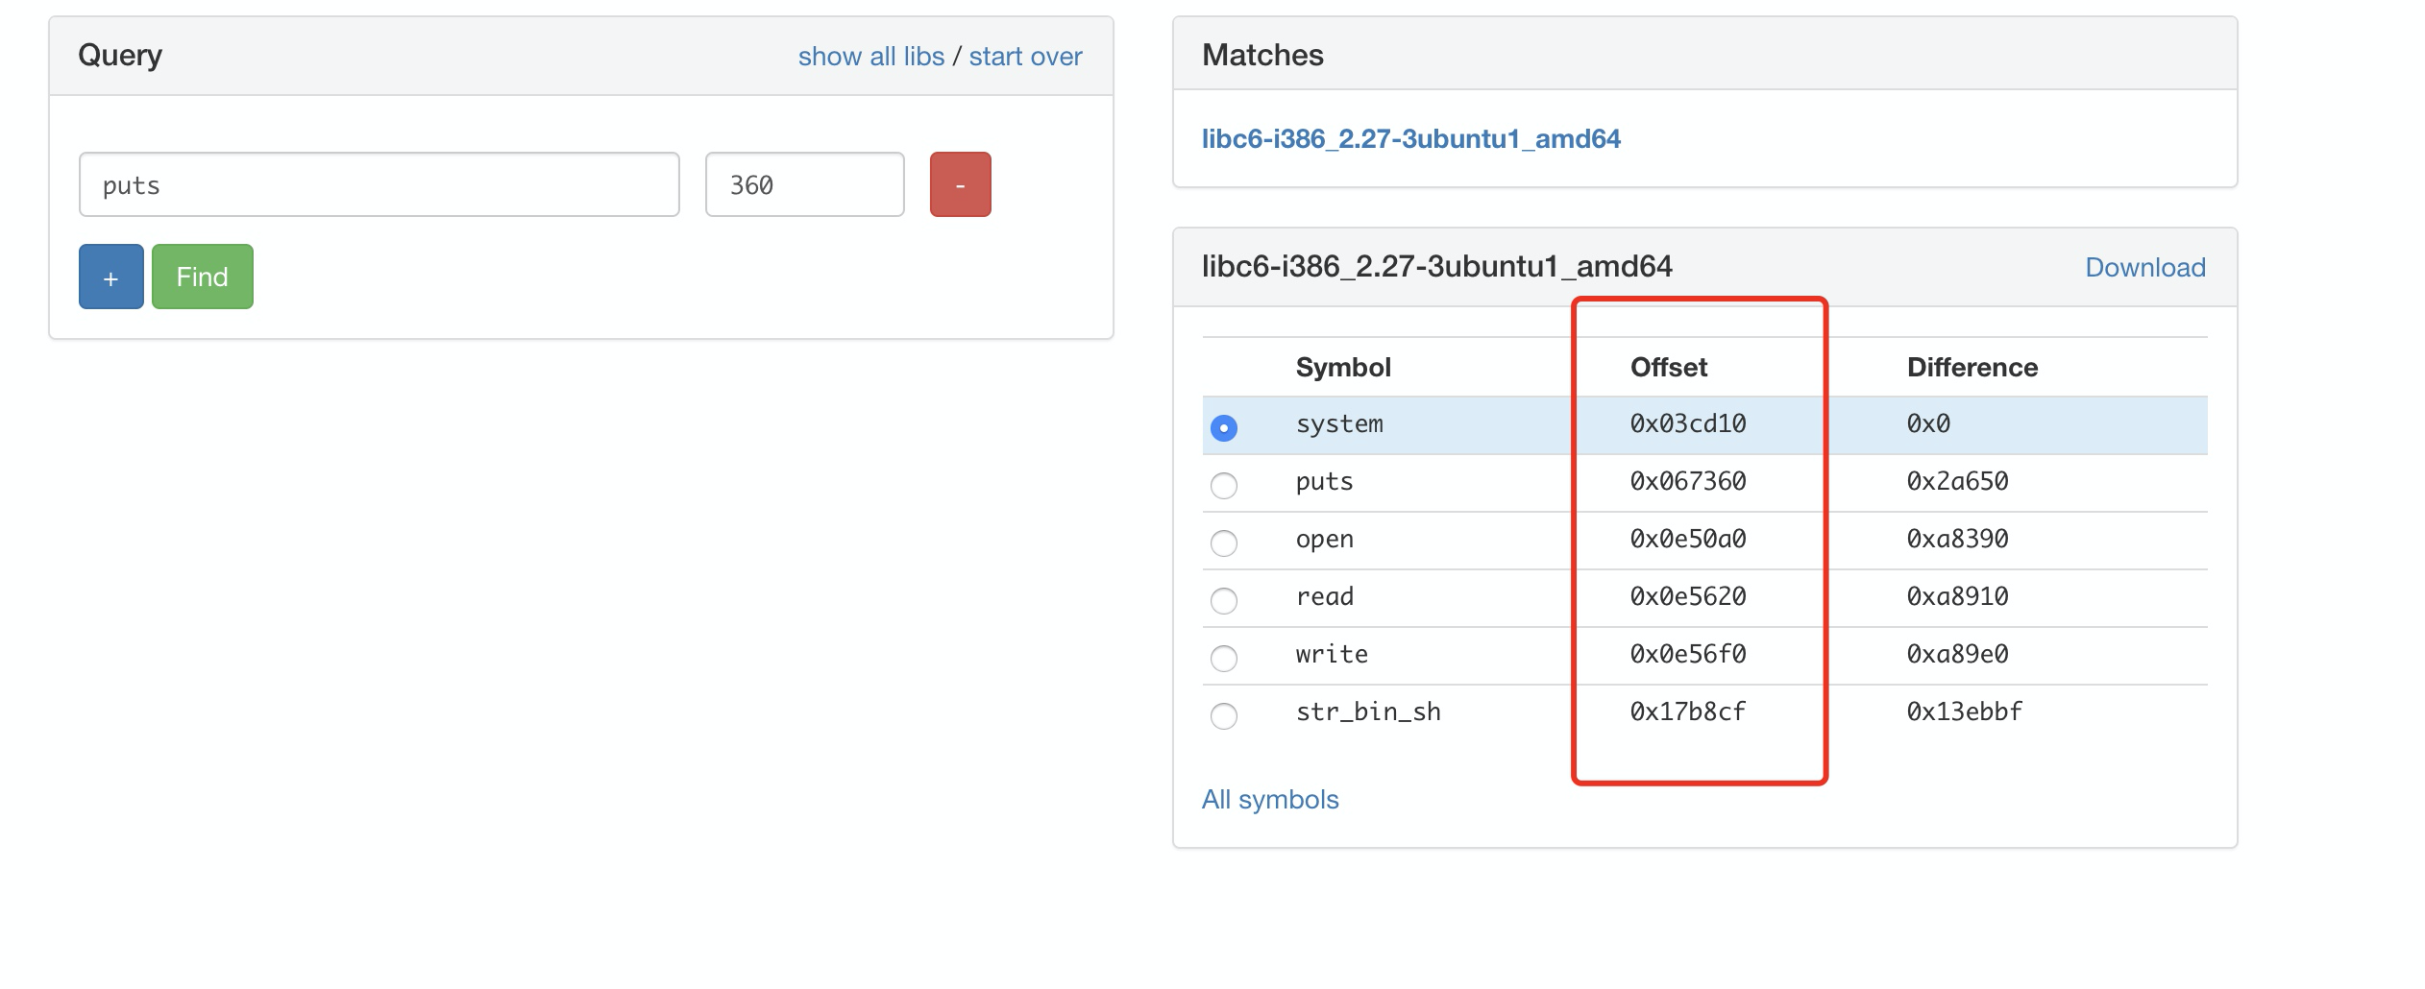The width and height of the screenshot is (2425, 989).
Task: Click the start over link
Action: (1025, 57)
